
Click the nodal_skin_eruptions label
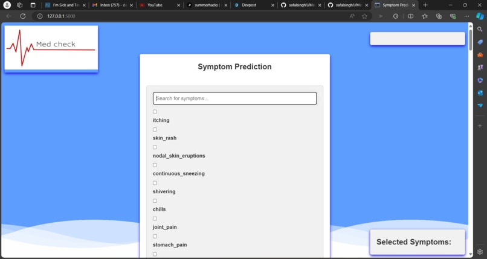[179, 156]
